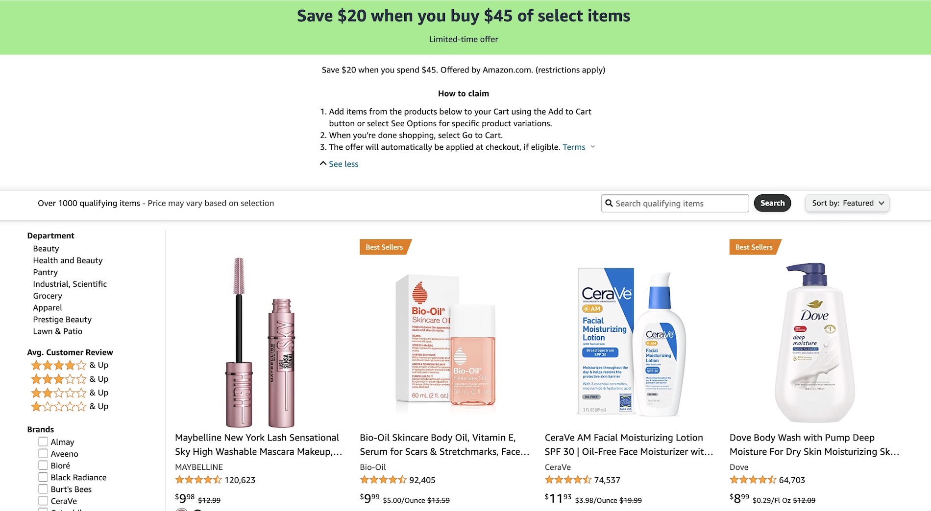Viewport: 931px width, 511px height.
Task: Select the first mascara color swatch
Action: coord(182,510)
